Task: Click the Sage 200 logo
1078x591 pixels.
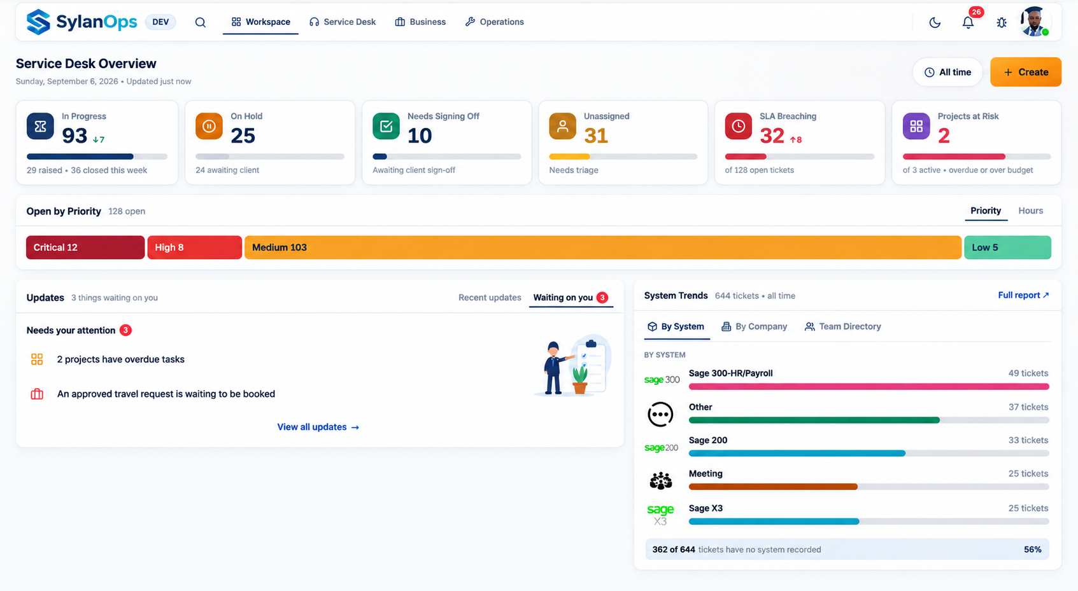Action: tap(661, 448)
